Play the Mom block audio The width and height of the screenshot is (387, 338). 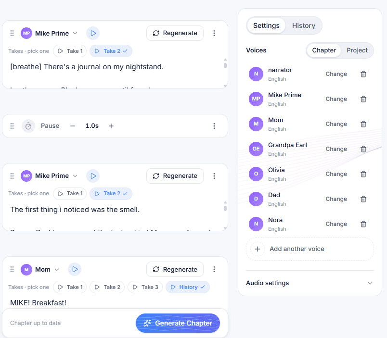(75, 269)
